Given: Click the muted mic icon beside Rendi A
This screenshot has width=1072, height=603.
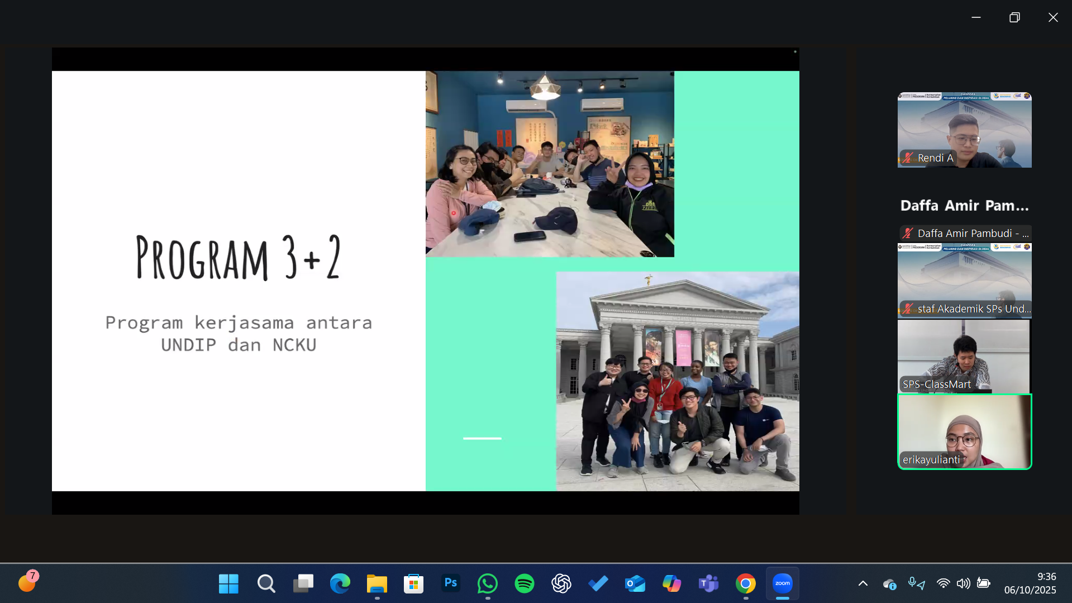Looking at the screenshot, I should coord(908,158).
